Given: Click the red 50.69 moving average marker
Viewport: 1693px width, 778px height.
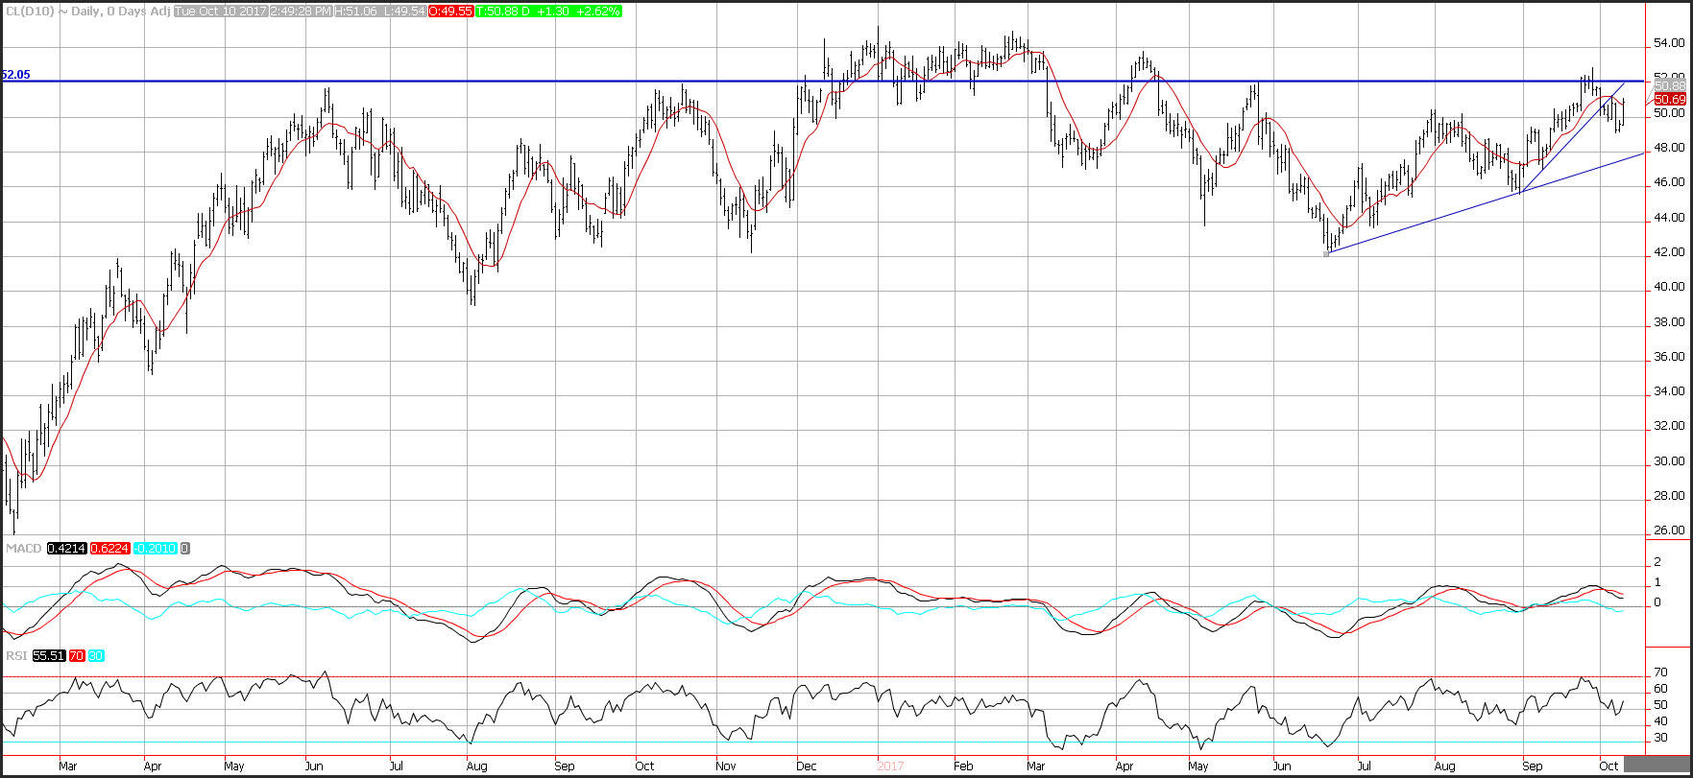Looking at the screenshot, I should [1669, 100].
